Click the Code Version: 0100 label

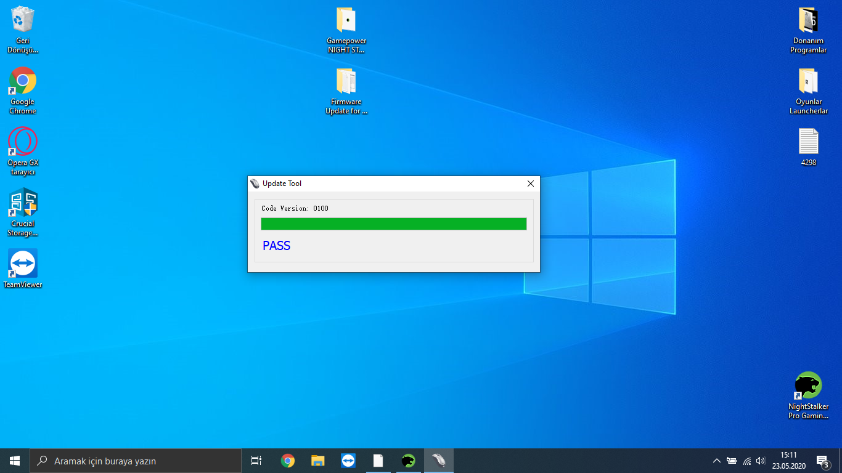[x=295, y=208]
